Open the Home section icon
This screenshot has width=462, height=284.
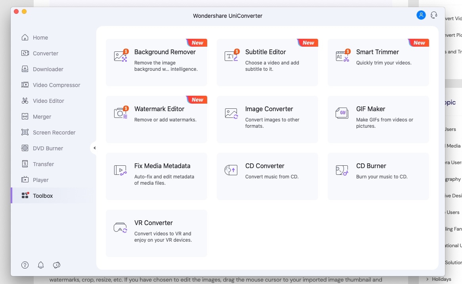tap(25, 37)
